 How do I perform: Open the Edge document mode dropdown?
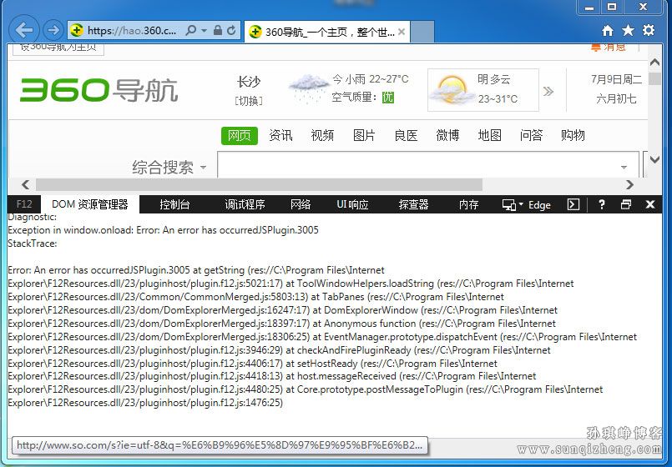tap(526, 205)
